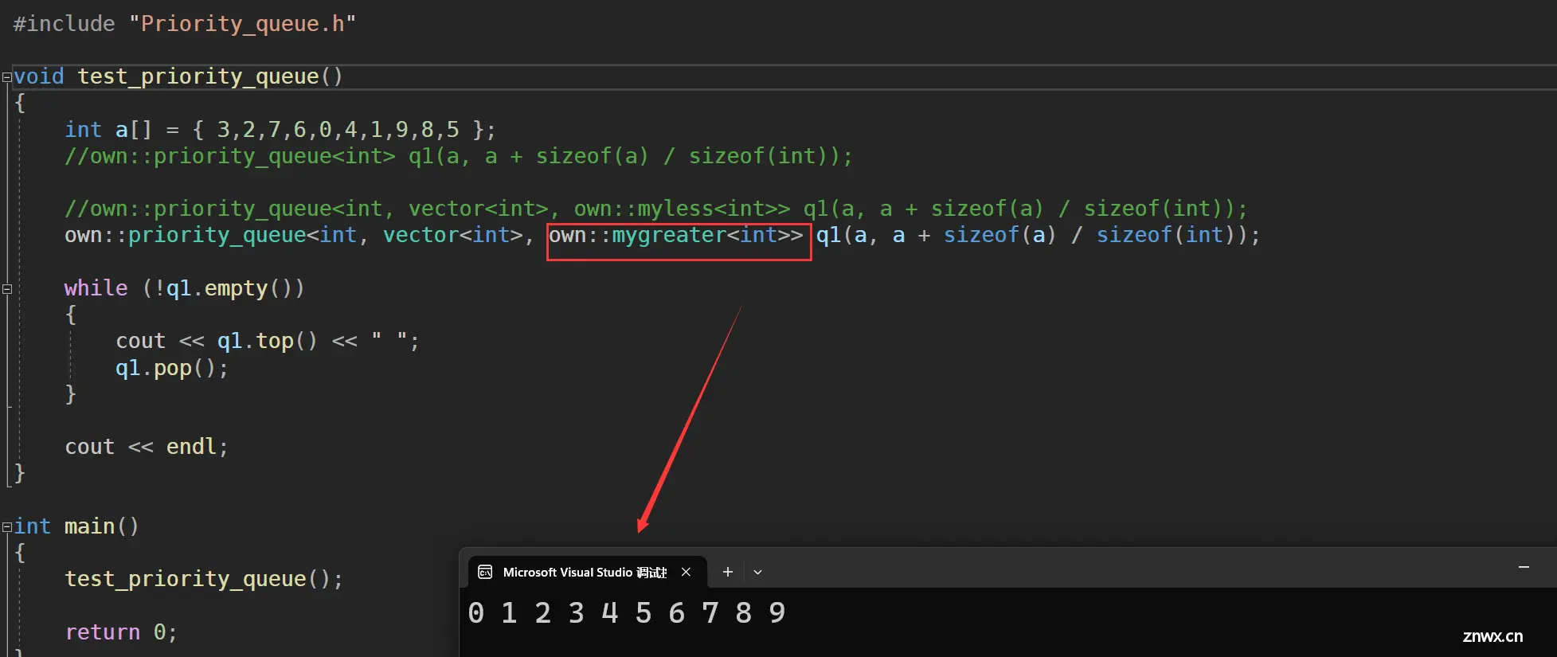This screenshot has width=1557, height=657.
Task: Collapse the while loop code block
Action: tap(6, 289)
